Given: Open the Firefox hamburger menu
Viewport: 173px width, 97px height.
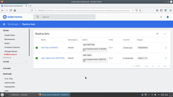Looking at the screenshot, I should coord(171,10).
